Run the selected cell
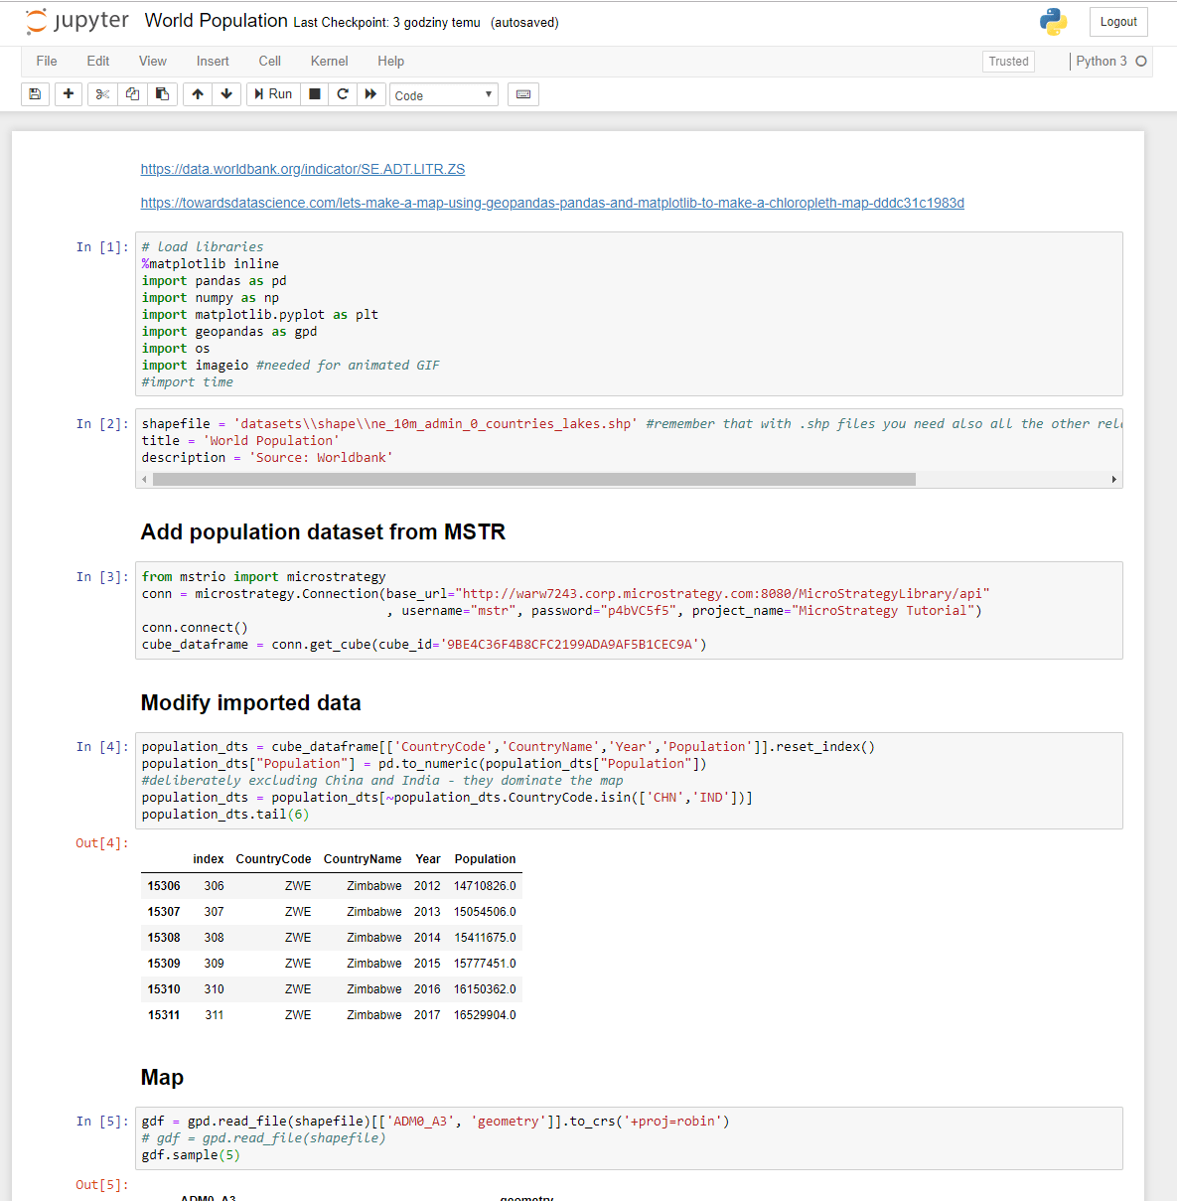Screen dimensions: 1177x1201 point(273,94)
